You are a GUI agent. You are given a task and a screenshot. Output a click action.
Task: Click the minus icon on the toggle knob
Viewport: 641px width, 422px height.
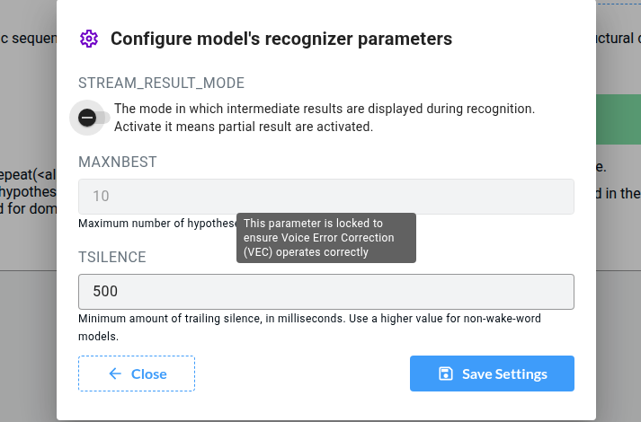click(x=87, y=117)
